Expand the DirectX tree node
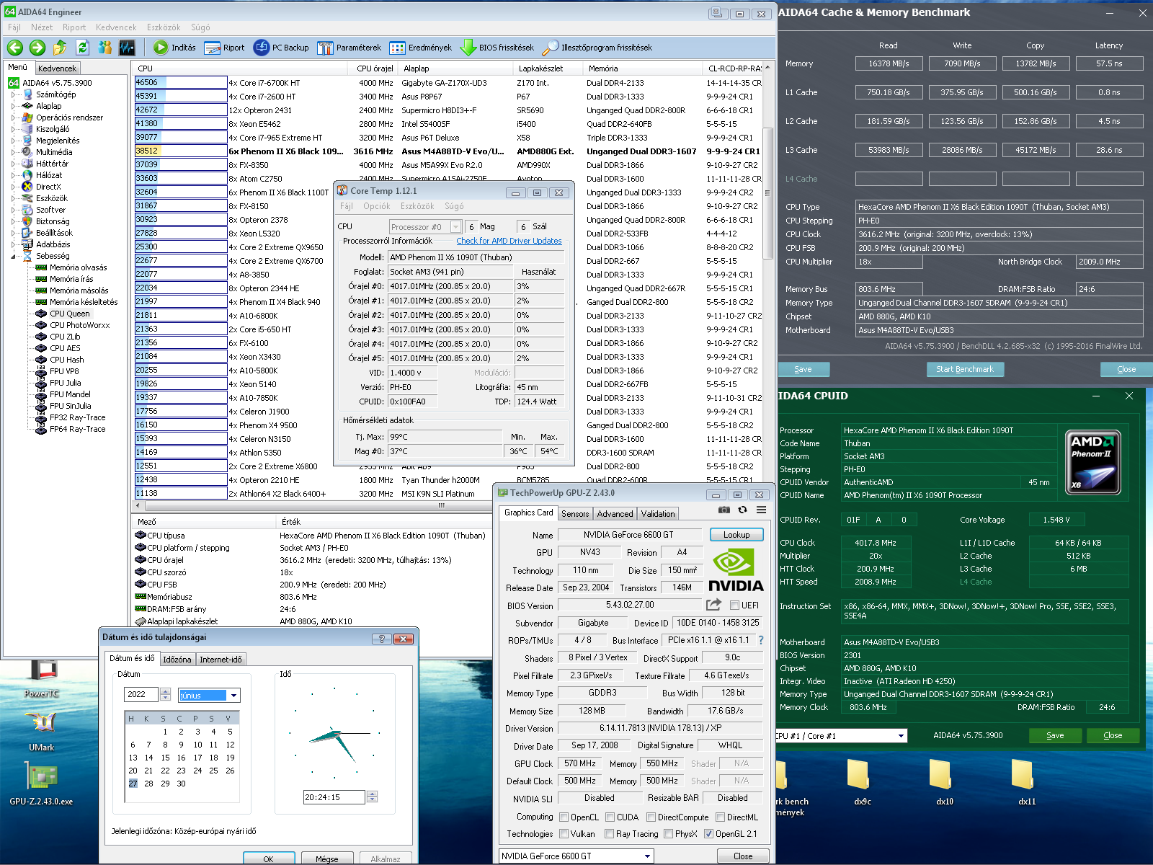 [14, 187]
